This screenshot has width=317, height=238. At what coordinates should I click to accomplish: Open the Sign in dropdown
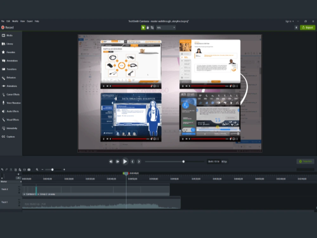pyautogui.click(x=289, y=21)
